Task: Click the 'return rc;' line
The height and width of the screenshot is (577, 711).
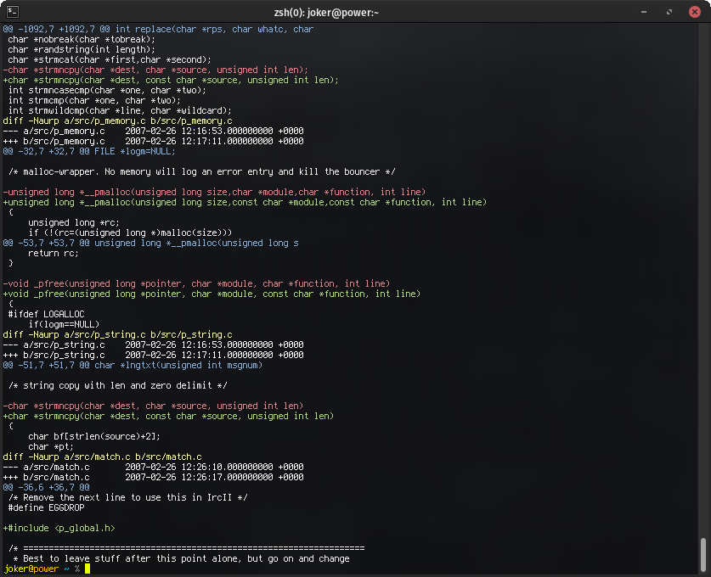Action: click(x=54, y=253)
